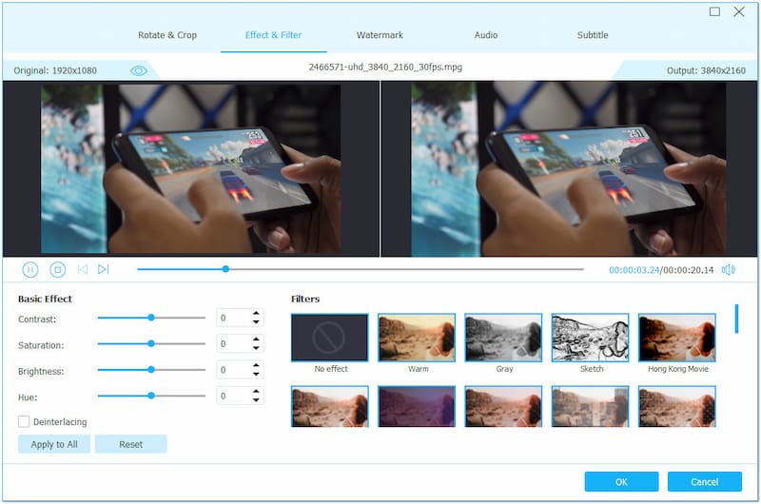Increase Contrast value with up arrow
The height and width of the screenshot is (504, 761).
(x=255, y=314)
